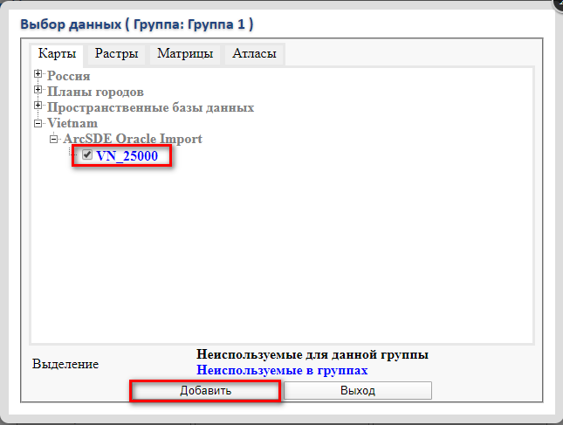
Task: Switch to the Карты tab
Action: (x=57, y=54)
